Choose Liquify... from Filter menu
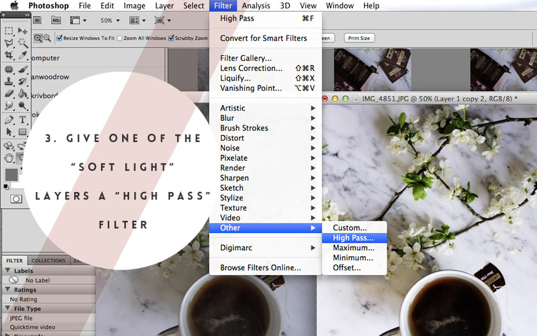The image size is (537, 336). coord(265,78)
